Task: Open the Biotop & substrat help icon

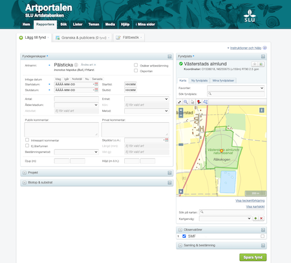Action: tap(169, 183)
